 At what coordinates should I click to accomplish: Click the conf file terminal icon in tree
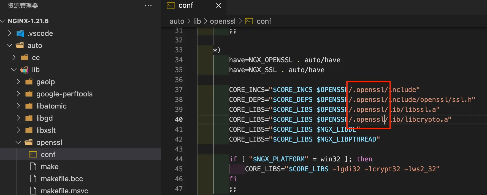tap(33, 155)
